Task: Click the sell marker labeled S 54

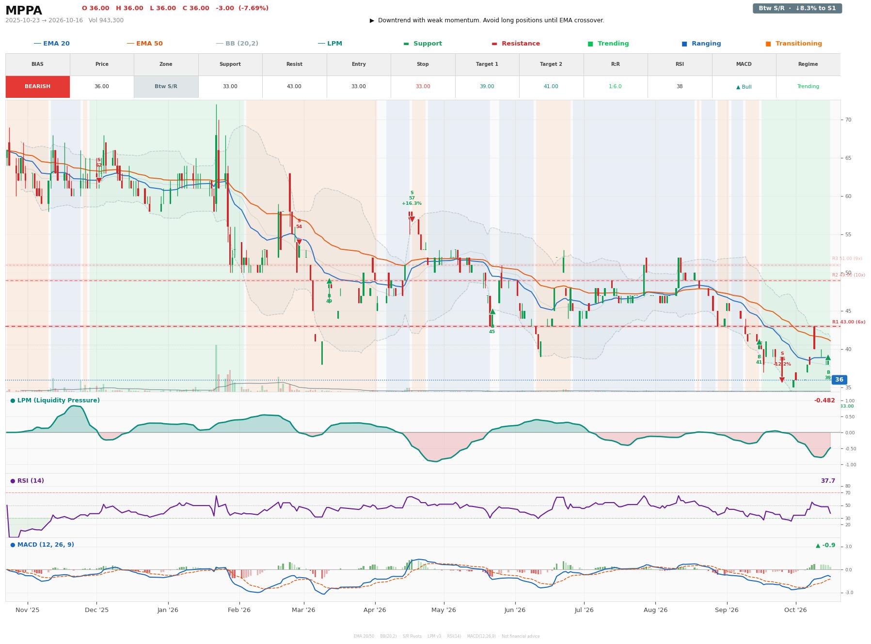Action: click(x=299, y=242)
